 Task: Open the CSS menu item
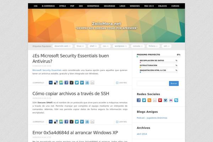coord(35,6)
